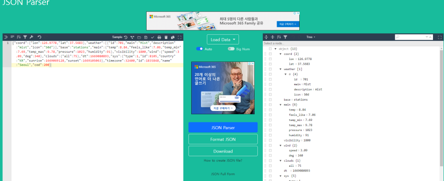Open the JSON Full Form link
This screenshot has height=181, width=444.
click(223, 174)
